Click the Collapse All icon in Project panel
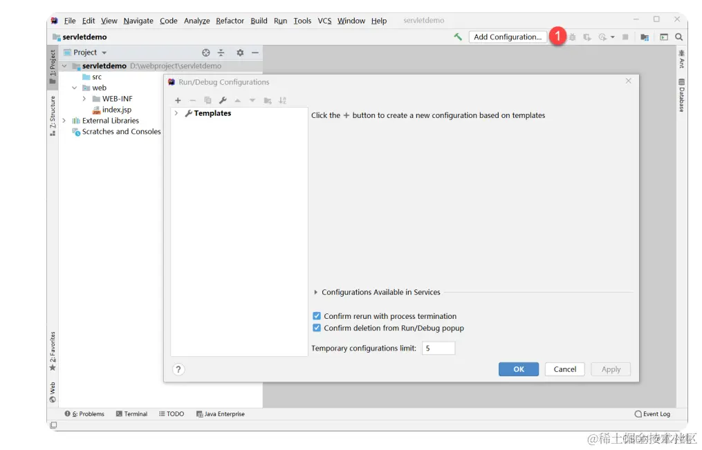Viewport: 702px width, 450px height. 221,52
